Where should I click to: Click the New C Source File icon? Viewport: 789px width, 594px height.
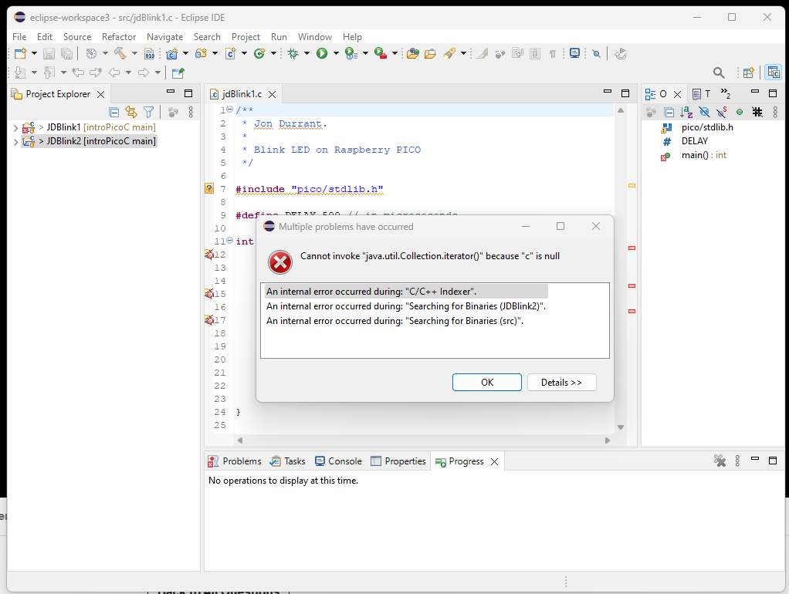coord(231,53)
